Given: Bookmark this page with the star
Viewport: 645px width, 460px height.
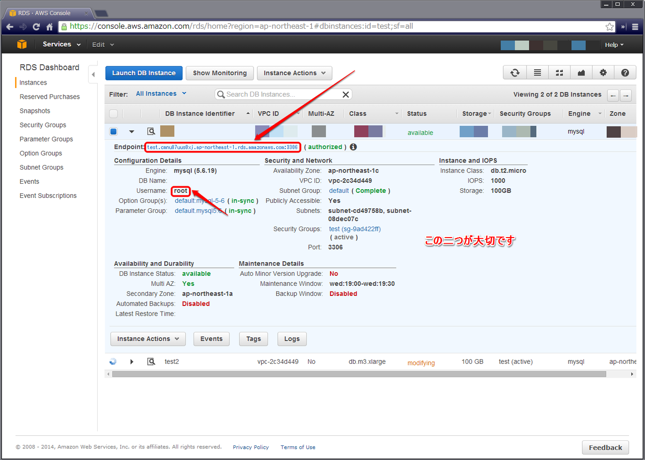Looking at the screenshot, I should 610,26.
